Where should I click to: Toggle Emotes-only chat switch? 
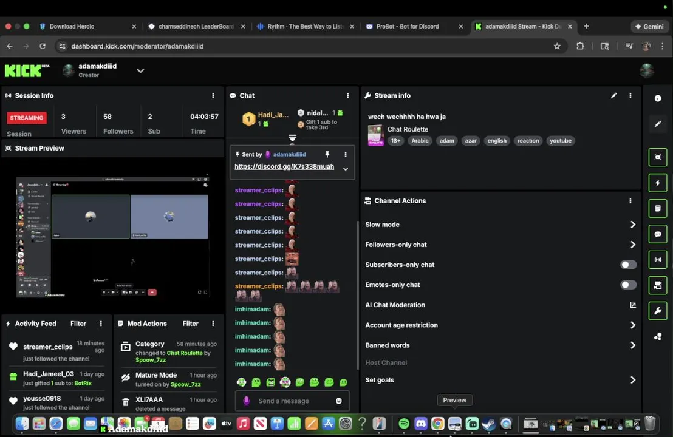628,285
